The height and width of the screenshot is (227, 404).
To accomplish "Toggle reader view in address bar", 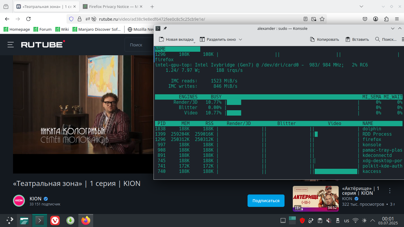I will coord(306,19).
